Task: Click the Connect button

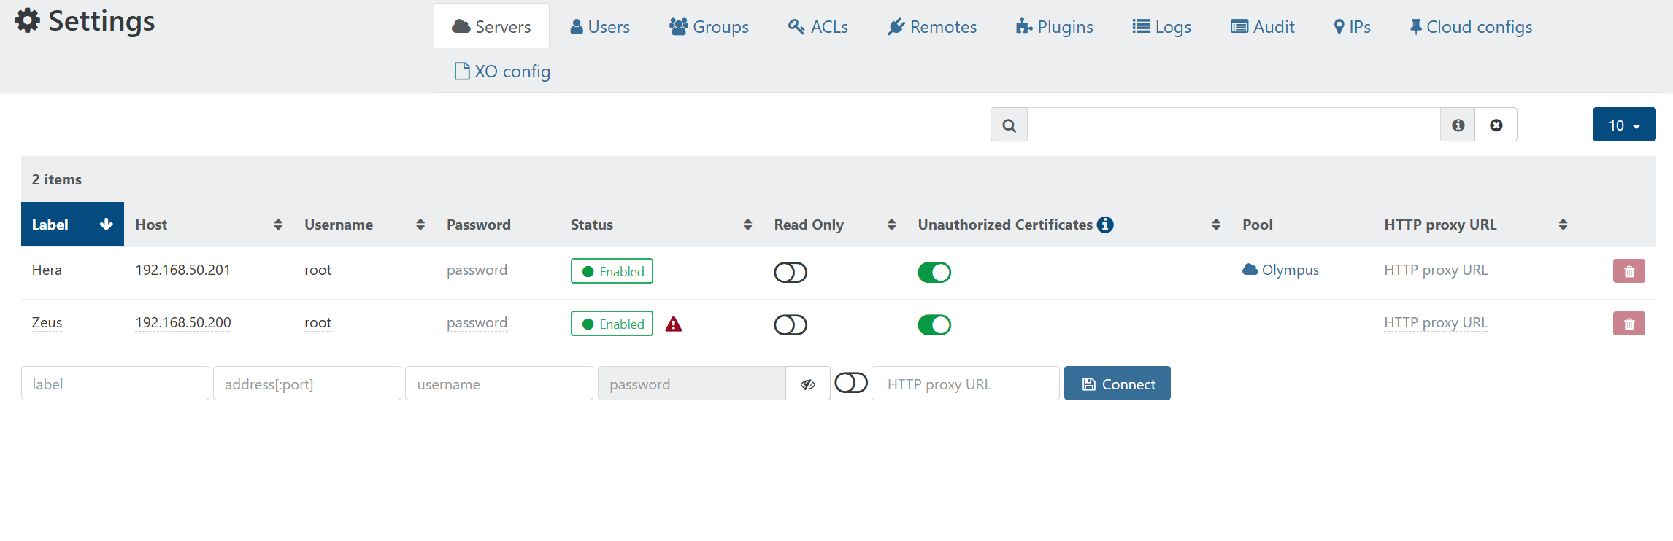Action: pos(1117,384)
